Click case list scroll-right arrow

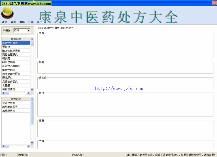pos(28,93)
